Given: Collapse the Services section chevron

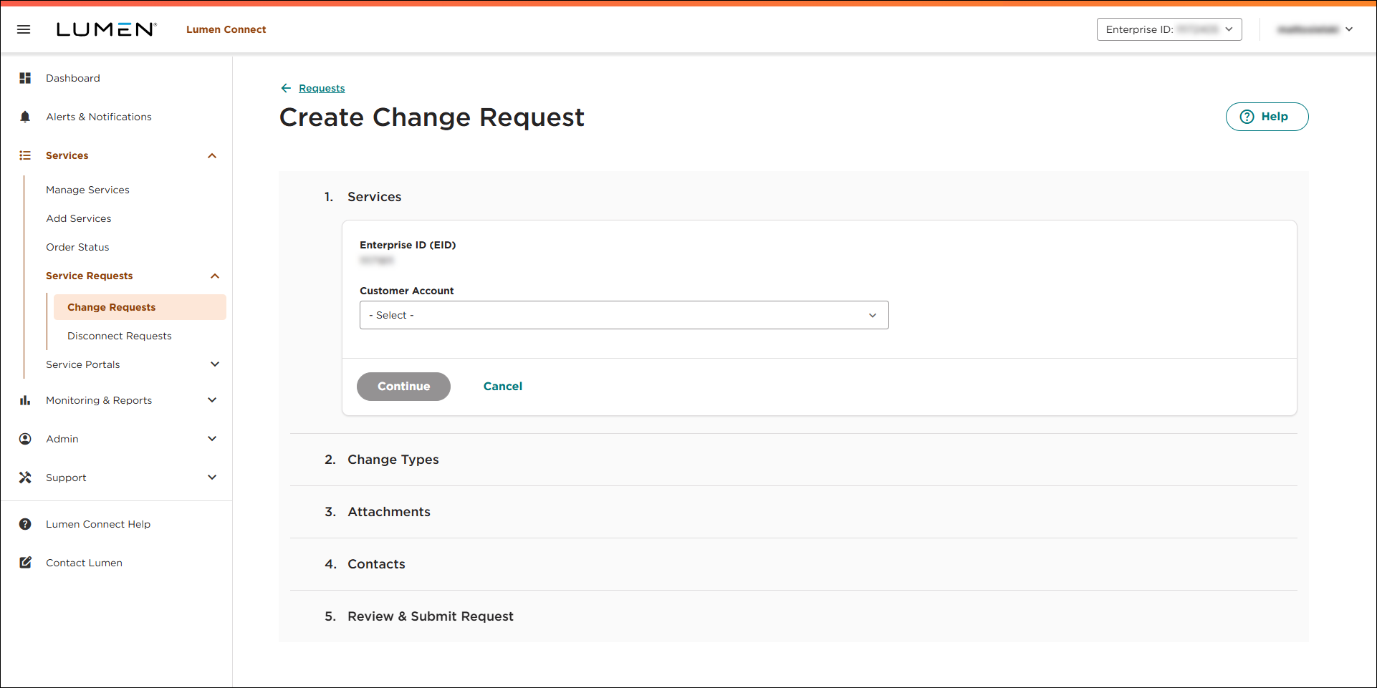Looking at the screenshot, I should click(x=212, y=155).
